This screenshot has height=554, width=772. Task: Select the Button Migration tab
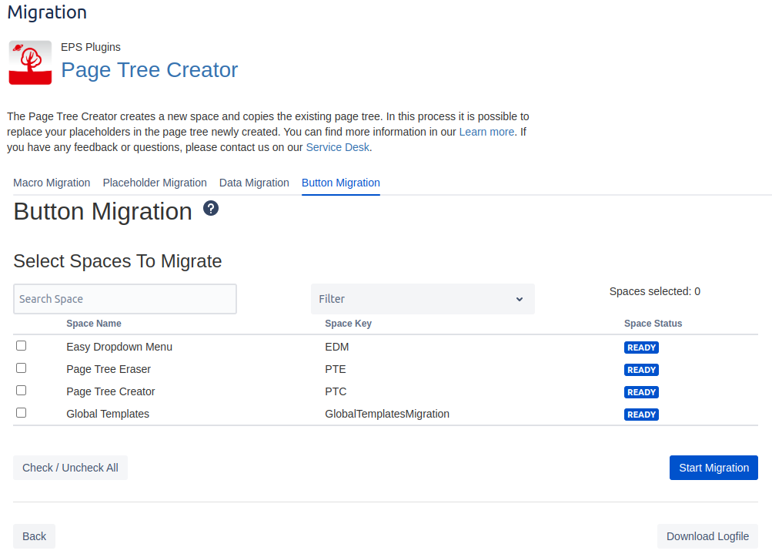pyautogui.click(x=340, y=183)
